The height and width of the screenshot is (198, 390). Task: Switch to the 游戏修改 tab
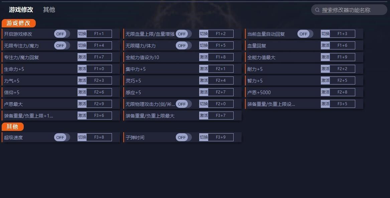click(21, 10)
